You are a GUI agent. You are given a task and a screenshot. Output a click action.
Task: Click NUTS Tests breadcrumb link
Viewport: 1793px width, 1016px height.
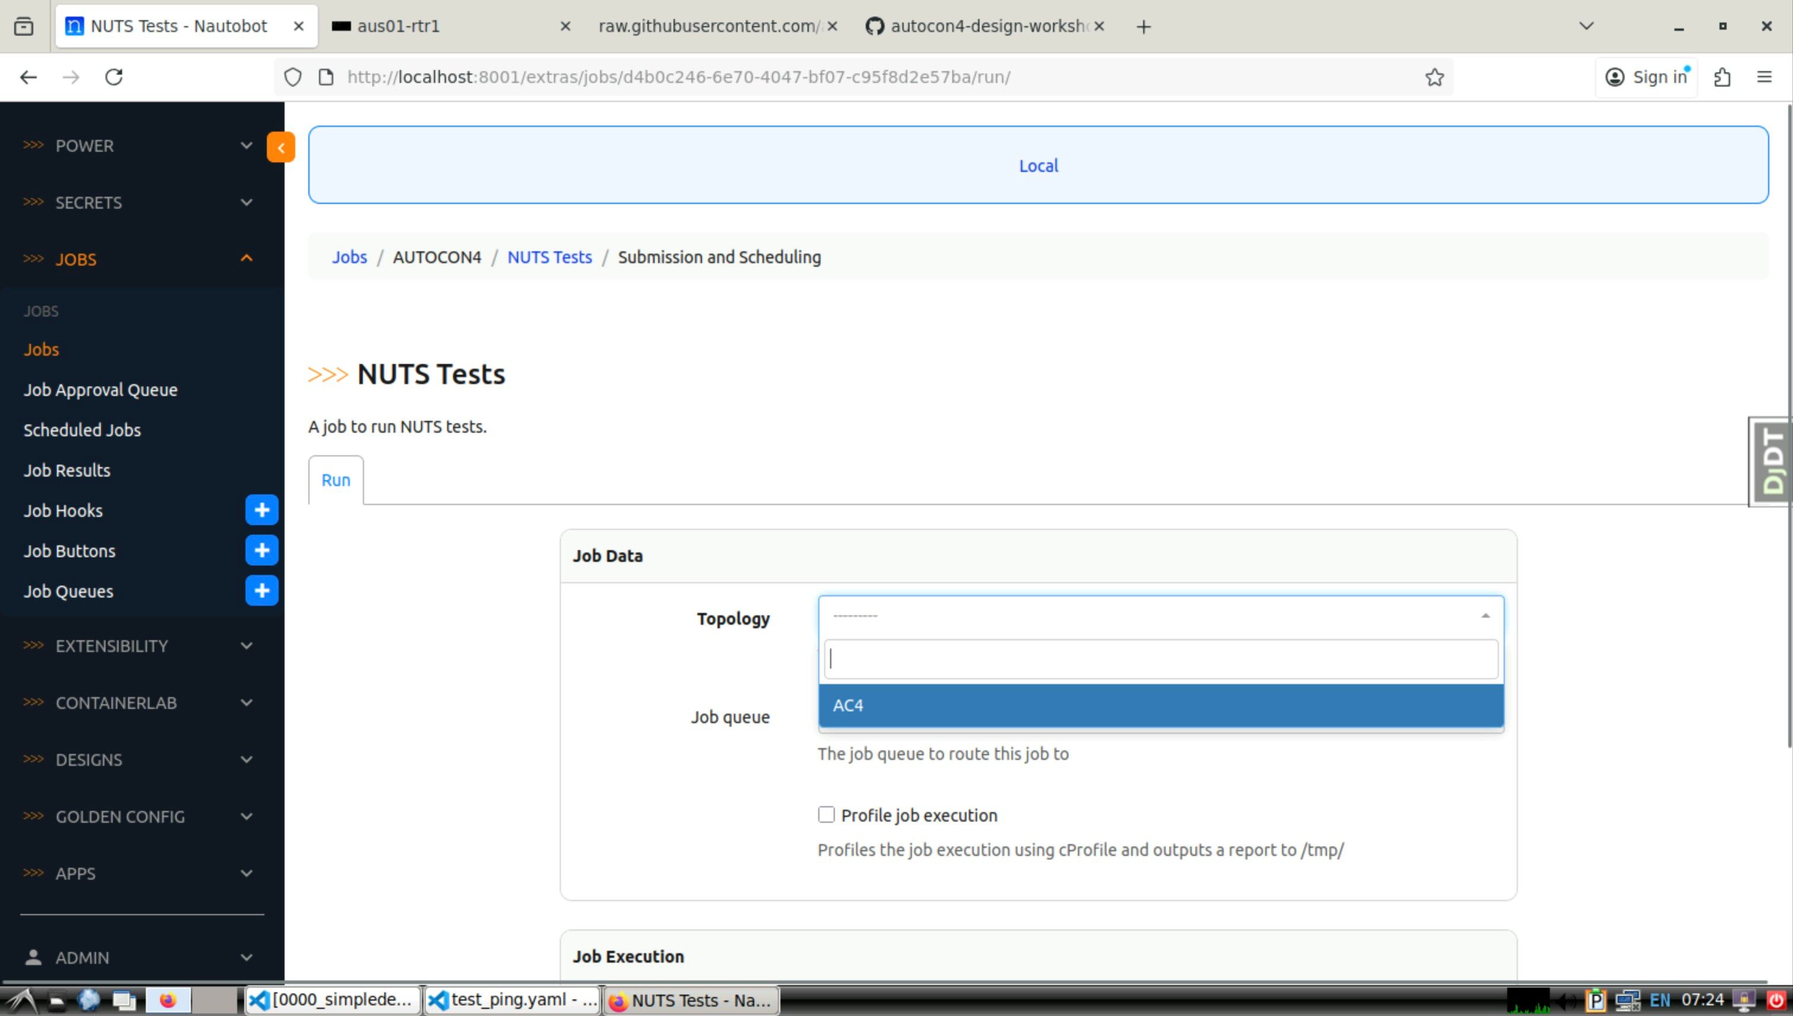(549, 257)
